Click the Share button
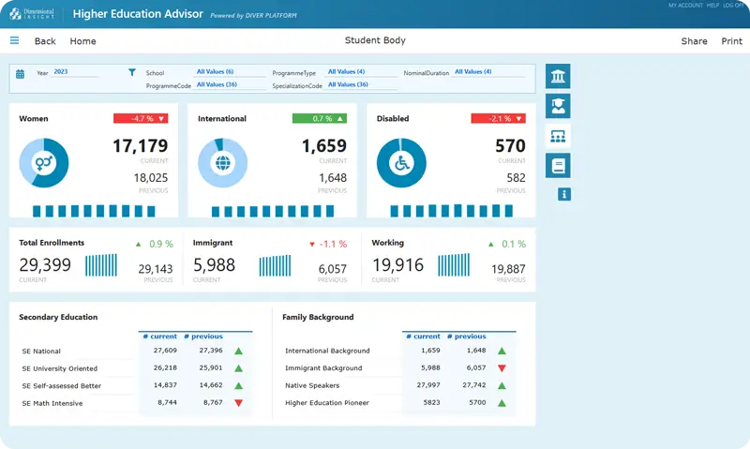 pos(694,41)
